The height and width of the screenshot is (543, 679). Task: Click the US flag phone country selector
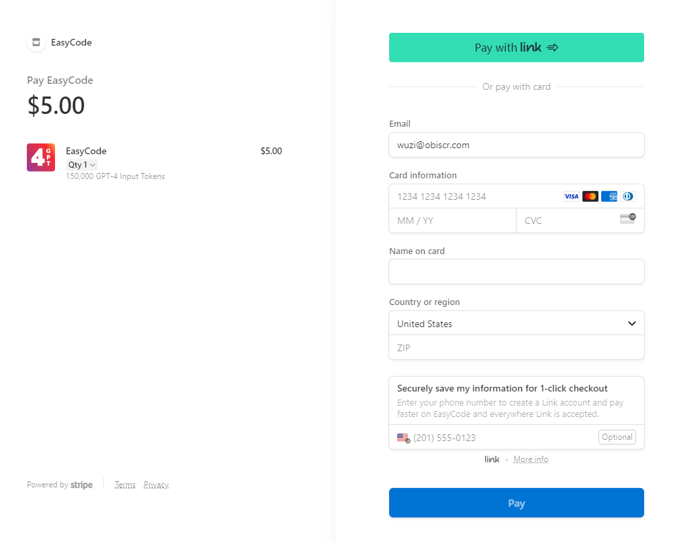pos(403,438)
